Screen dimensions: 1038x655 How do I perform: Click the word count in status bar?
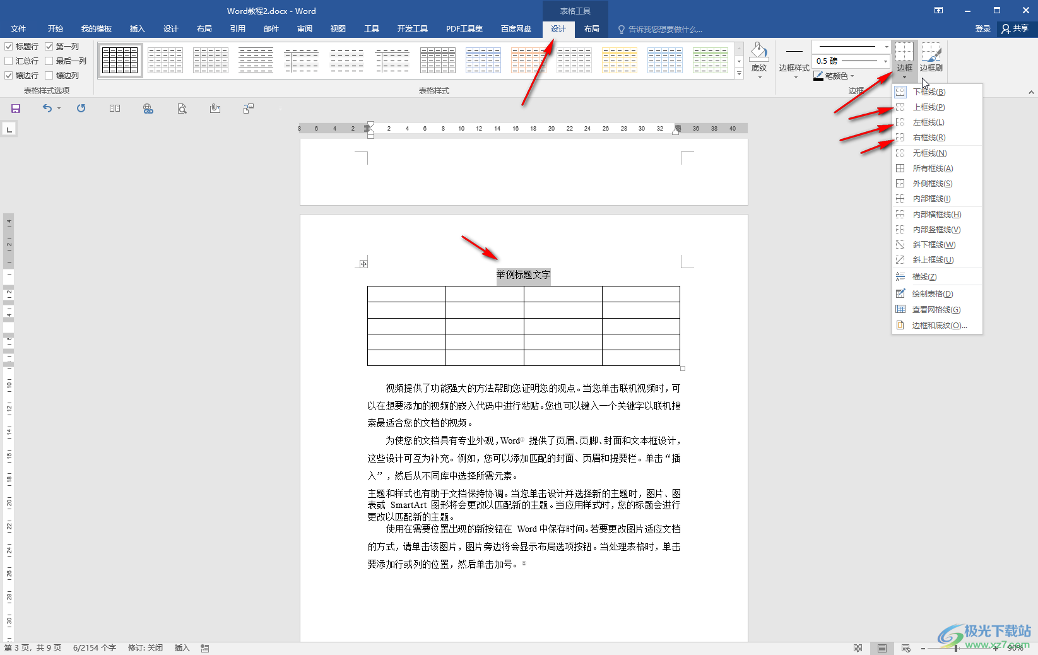pyautogui.click(x=95, y=648)
